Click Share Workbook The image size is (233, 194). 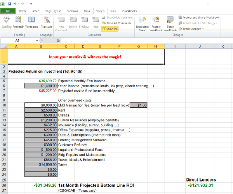coord(170,23)
